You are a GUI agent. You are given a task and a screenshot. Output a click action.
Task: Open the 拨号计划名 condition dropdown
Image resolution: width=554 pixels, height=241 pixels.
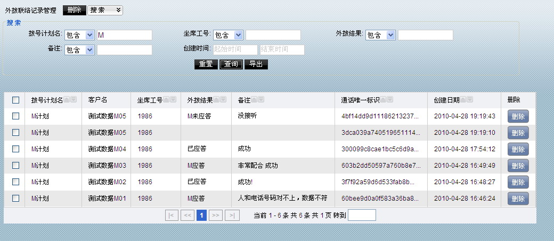click(x=79, y=35)
